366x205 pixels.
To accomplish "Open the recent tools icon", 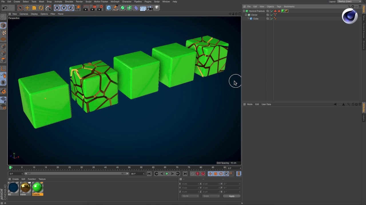I will tap(48, 8).
